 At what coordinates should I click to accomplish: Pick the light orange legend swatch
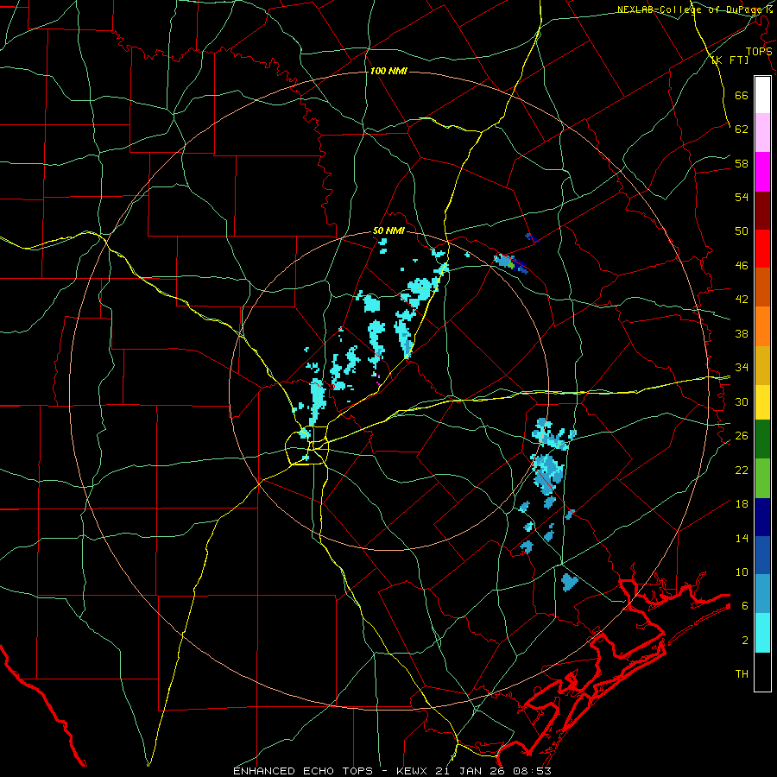coord(762,326)
